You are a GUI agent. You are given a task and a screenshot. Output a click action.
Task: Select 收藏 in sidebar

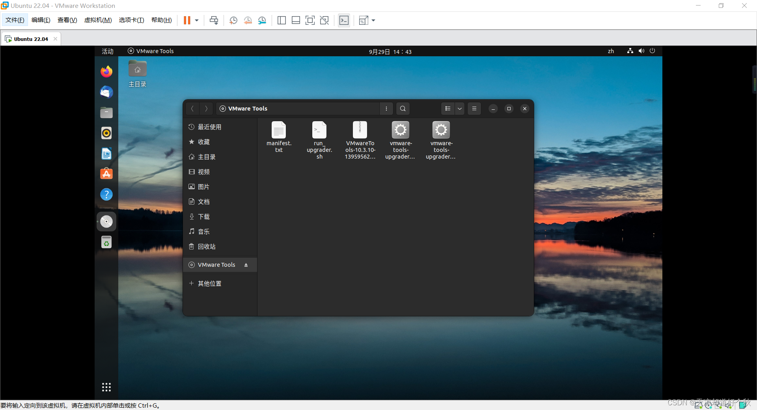(220, 142)
